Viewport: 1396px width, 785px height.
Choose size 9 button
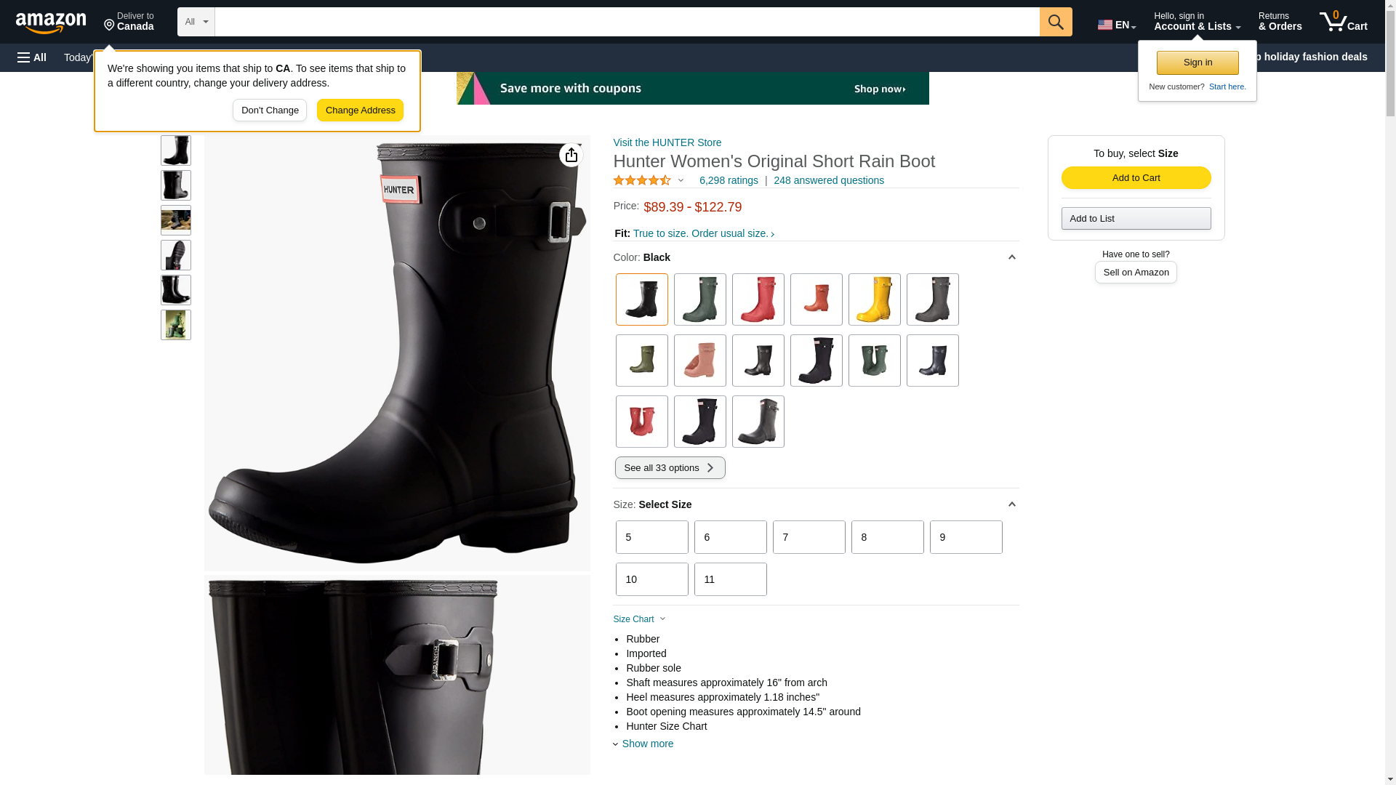click(966, 537)
